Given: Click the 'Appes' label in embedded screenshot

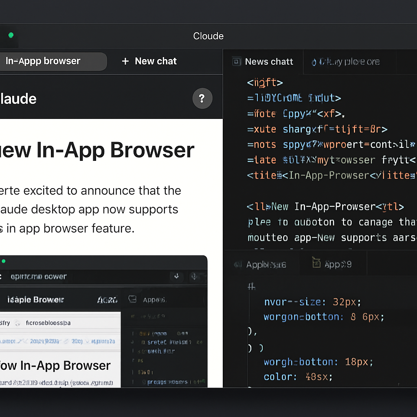Looking at the screenshot, I should [x=155, y=300].
